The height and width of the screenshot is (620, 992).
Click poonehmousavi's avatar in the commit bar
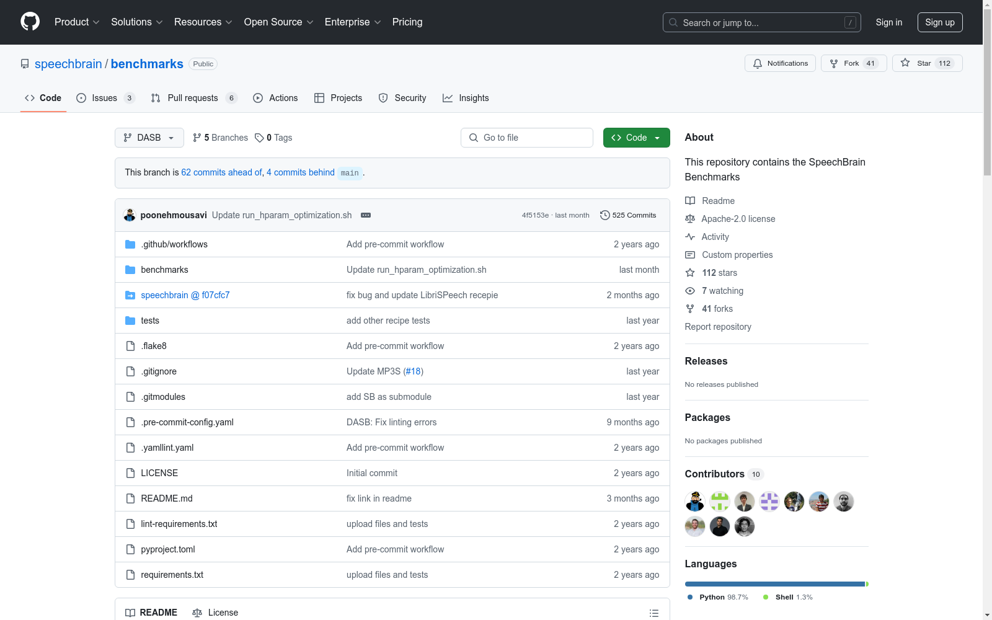click(x=130, y=215)
